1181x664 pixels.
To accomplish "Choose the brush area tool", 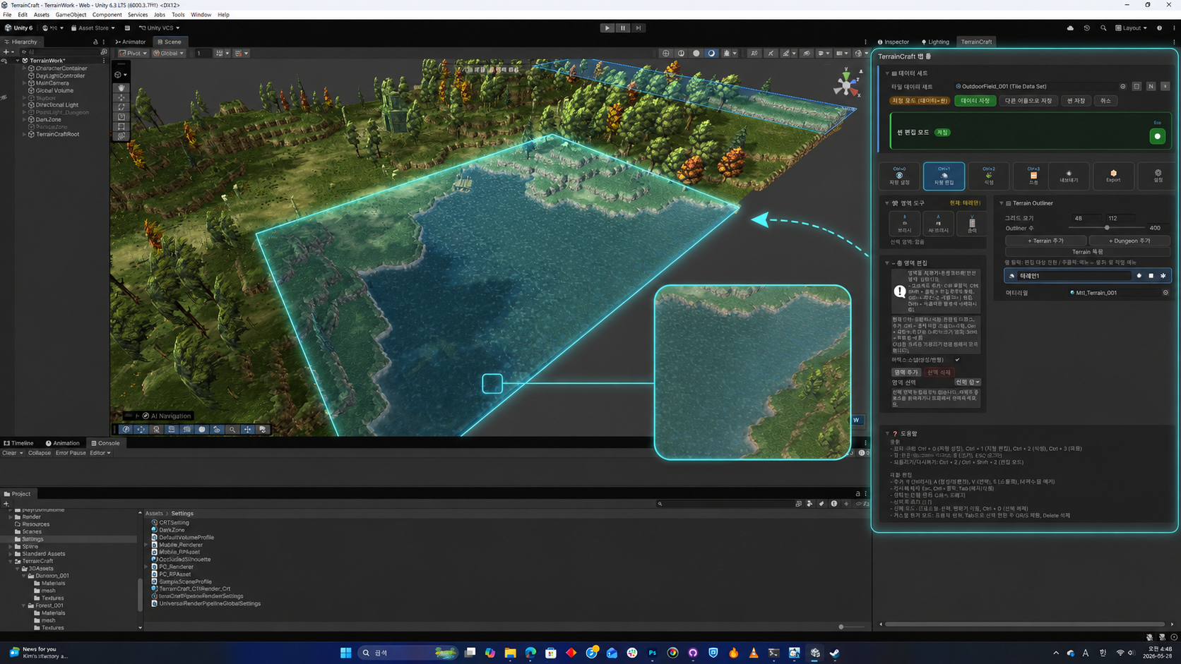I will 904,224.
